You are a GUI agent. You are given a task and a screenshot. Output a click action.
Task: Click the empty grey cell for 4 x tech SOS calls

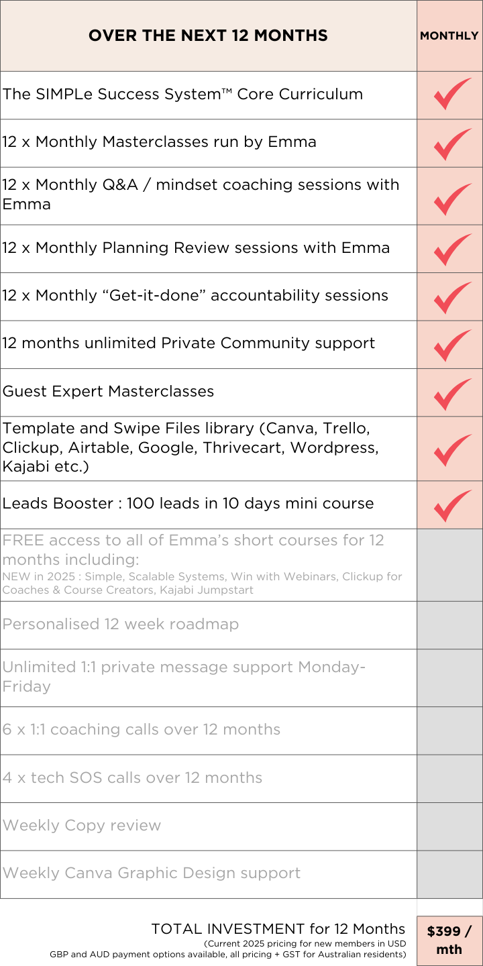(449, 779)
